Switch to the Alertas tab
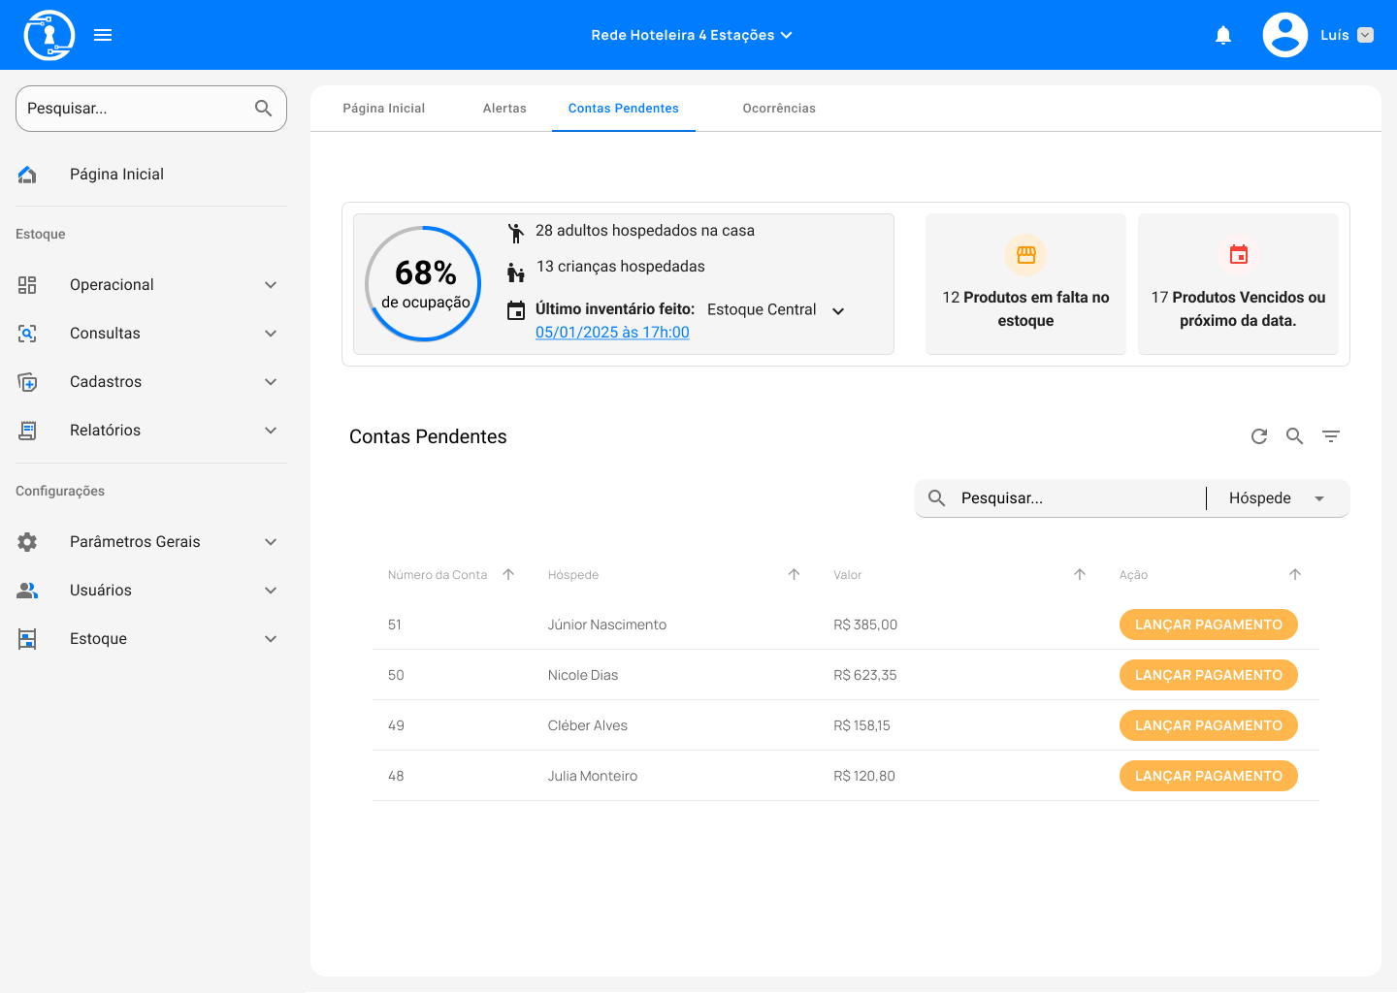 tap(504, 109)
